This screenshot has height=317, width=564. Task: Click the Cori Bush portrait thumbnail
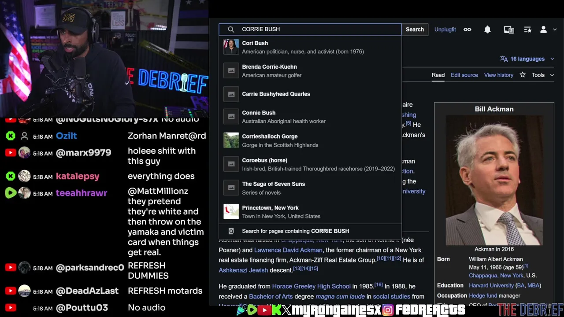click(231, 47)
